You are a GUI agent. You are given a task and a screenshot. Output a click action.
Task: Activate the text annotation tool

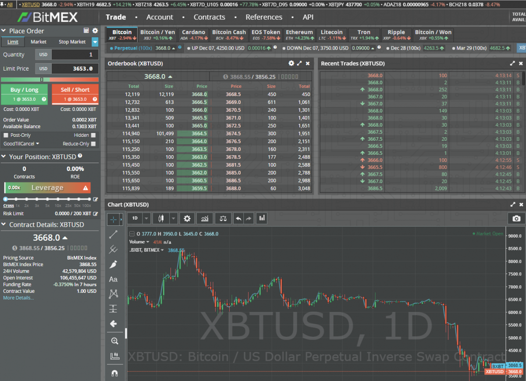coord(113,279)
